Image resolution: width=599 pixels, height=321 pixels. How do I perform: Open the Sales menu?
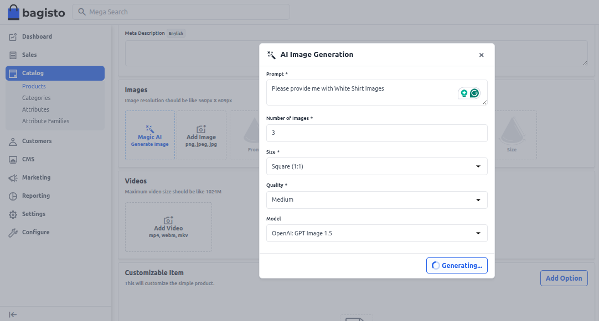pyautogui.click(x=29, y=55)
